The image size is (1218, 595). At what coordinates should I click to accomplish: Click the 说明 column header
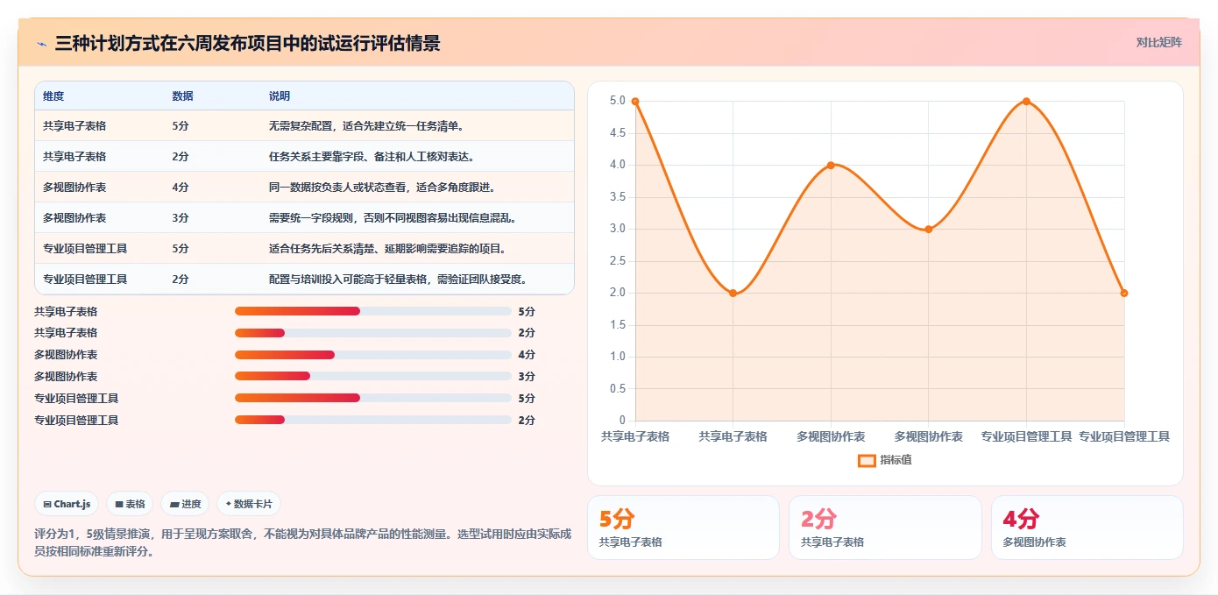[x=280, y=96]
